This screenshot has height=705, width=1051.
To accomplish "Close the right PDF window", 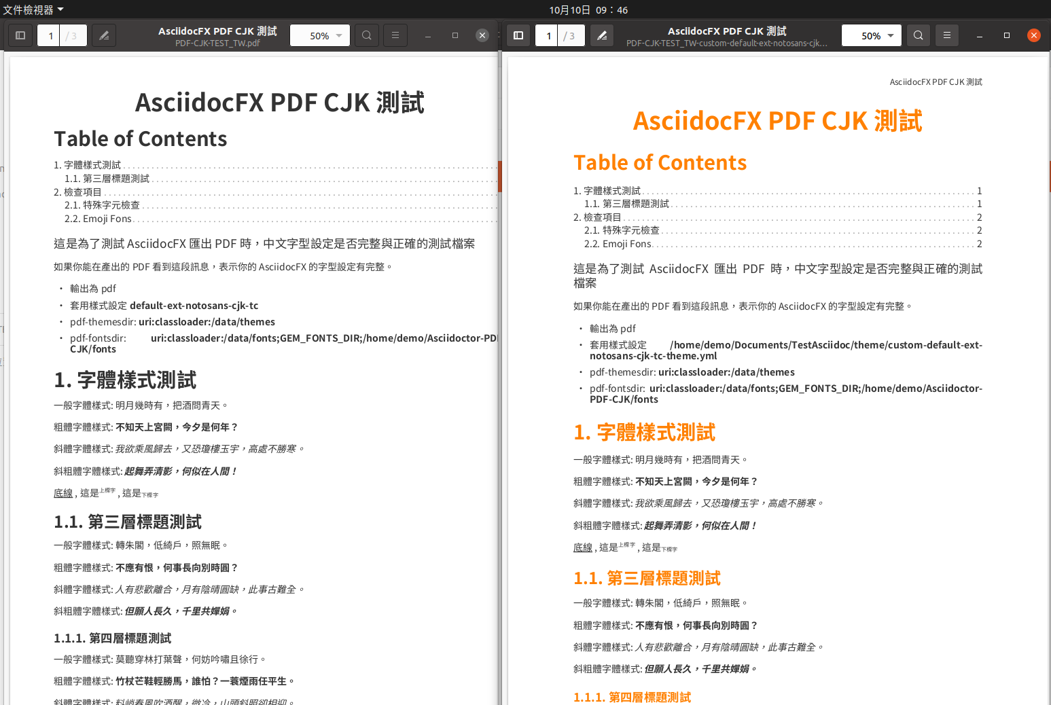I will [x=1034, y=35].
